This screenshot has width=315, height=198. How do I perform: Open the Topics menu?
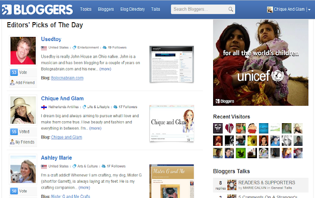pos(86,9)
